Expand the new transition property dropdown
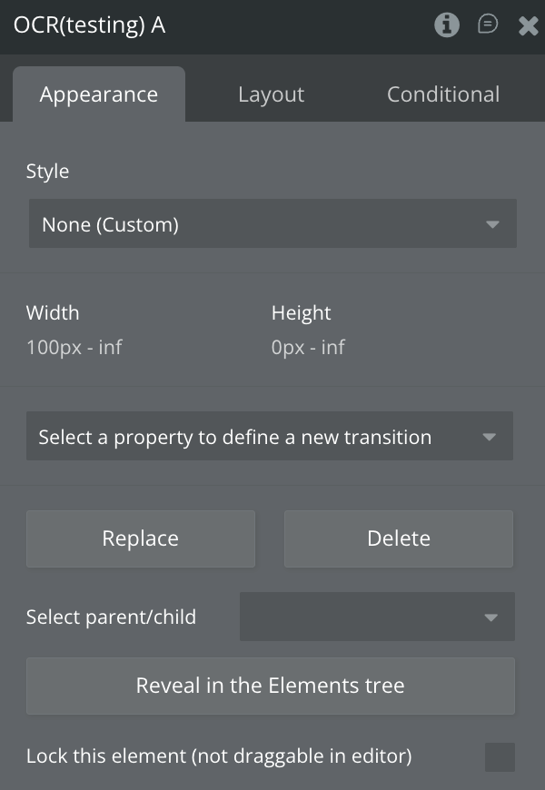Viewport: 545px width, 790px height. click(x=270, y=437)
